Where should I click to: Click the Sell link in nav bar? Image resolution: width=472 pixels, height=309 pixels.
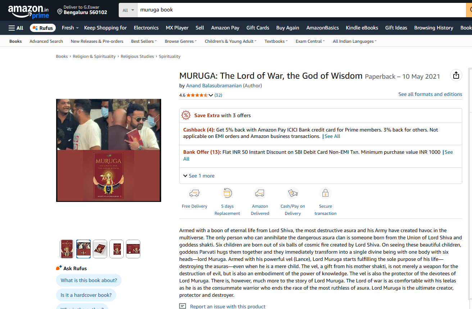click(x=200, y=28)
